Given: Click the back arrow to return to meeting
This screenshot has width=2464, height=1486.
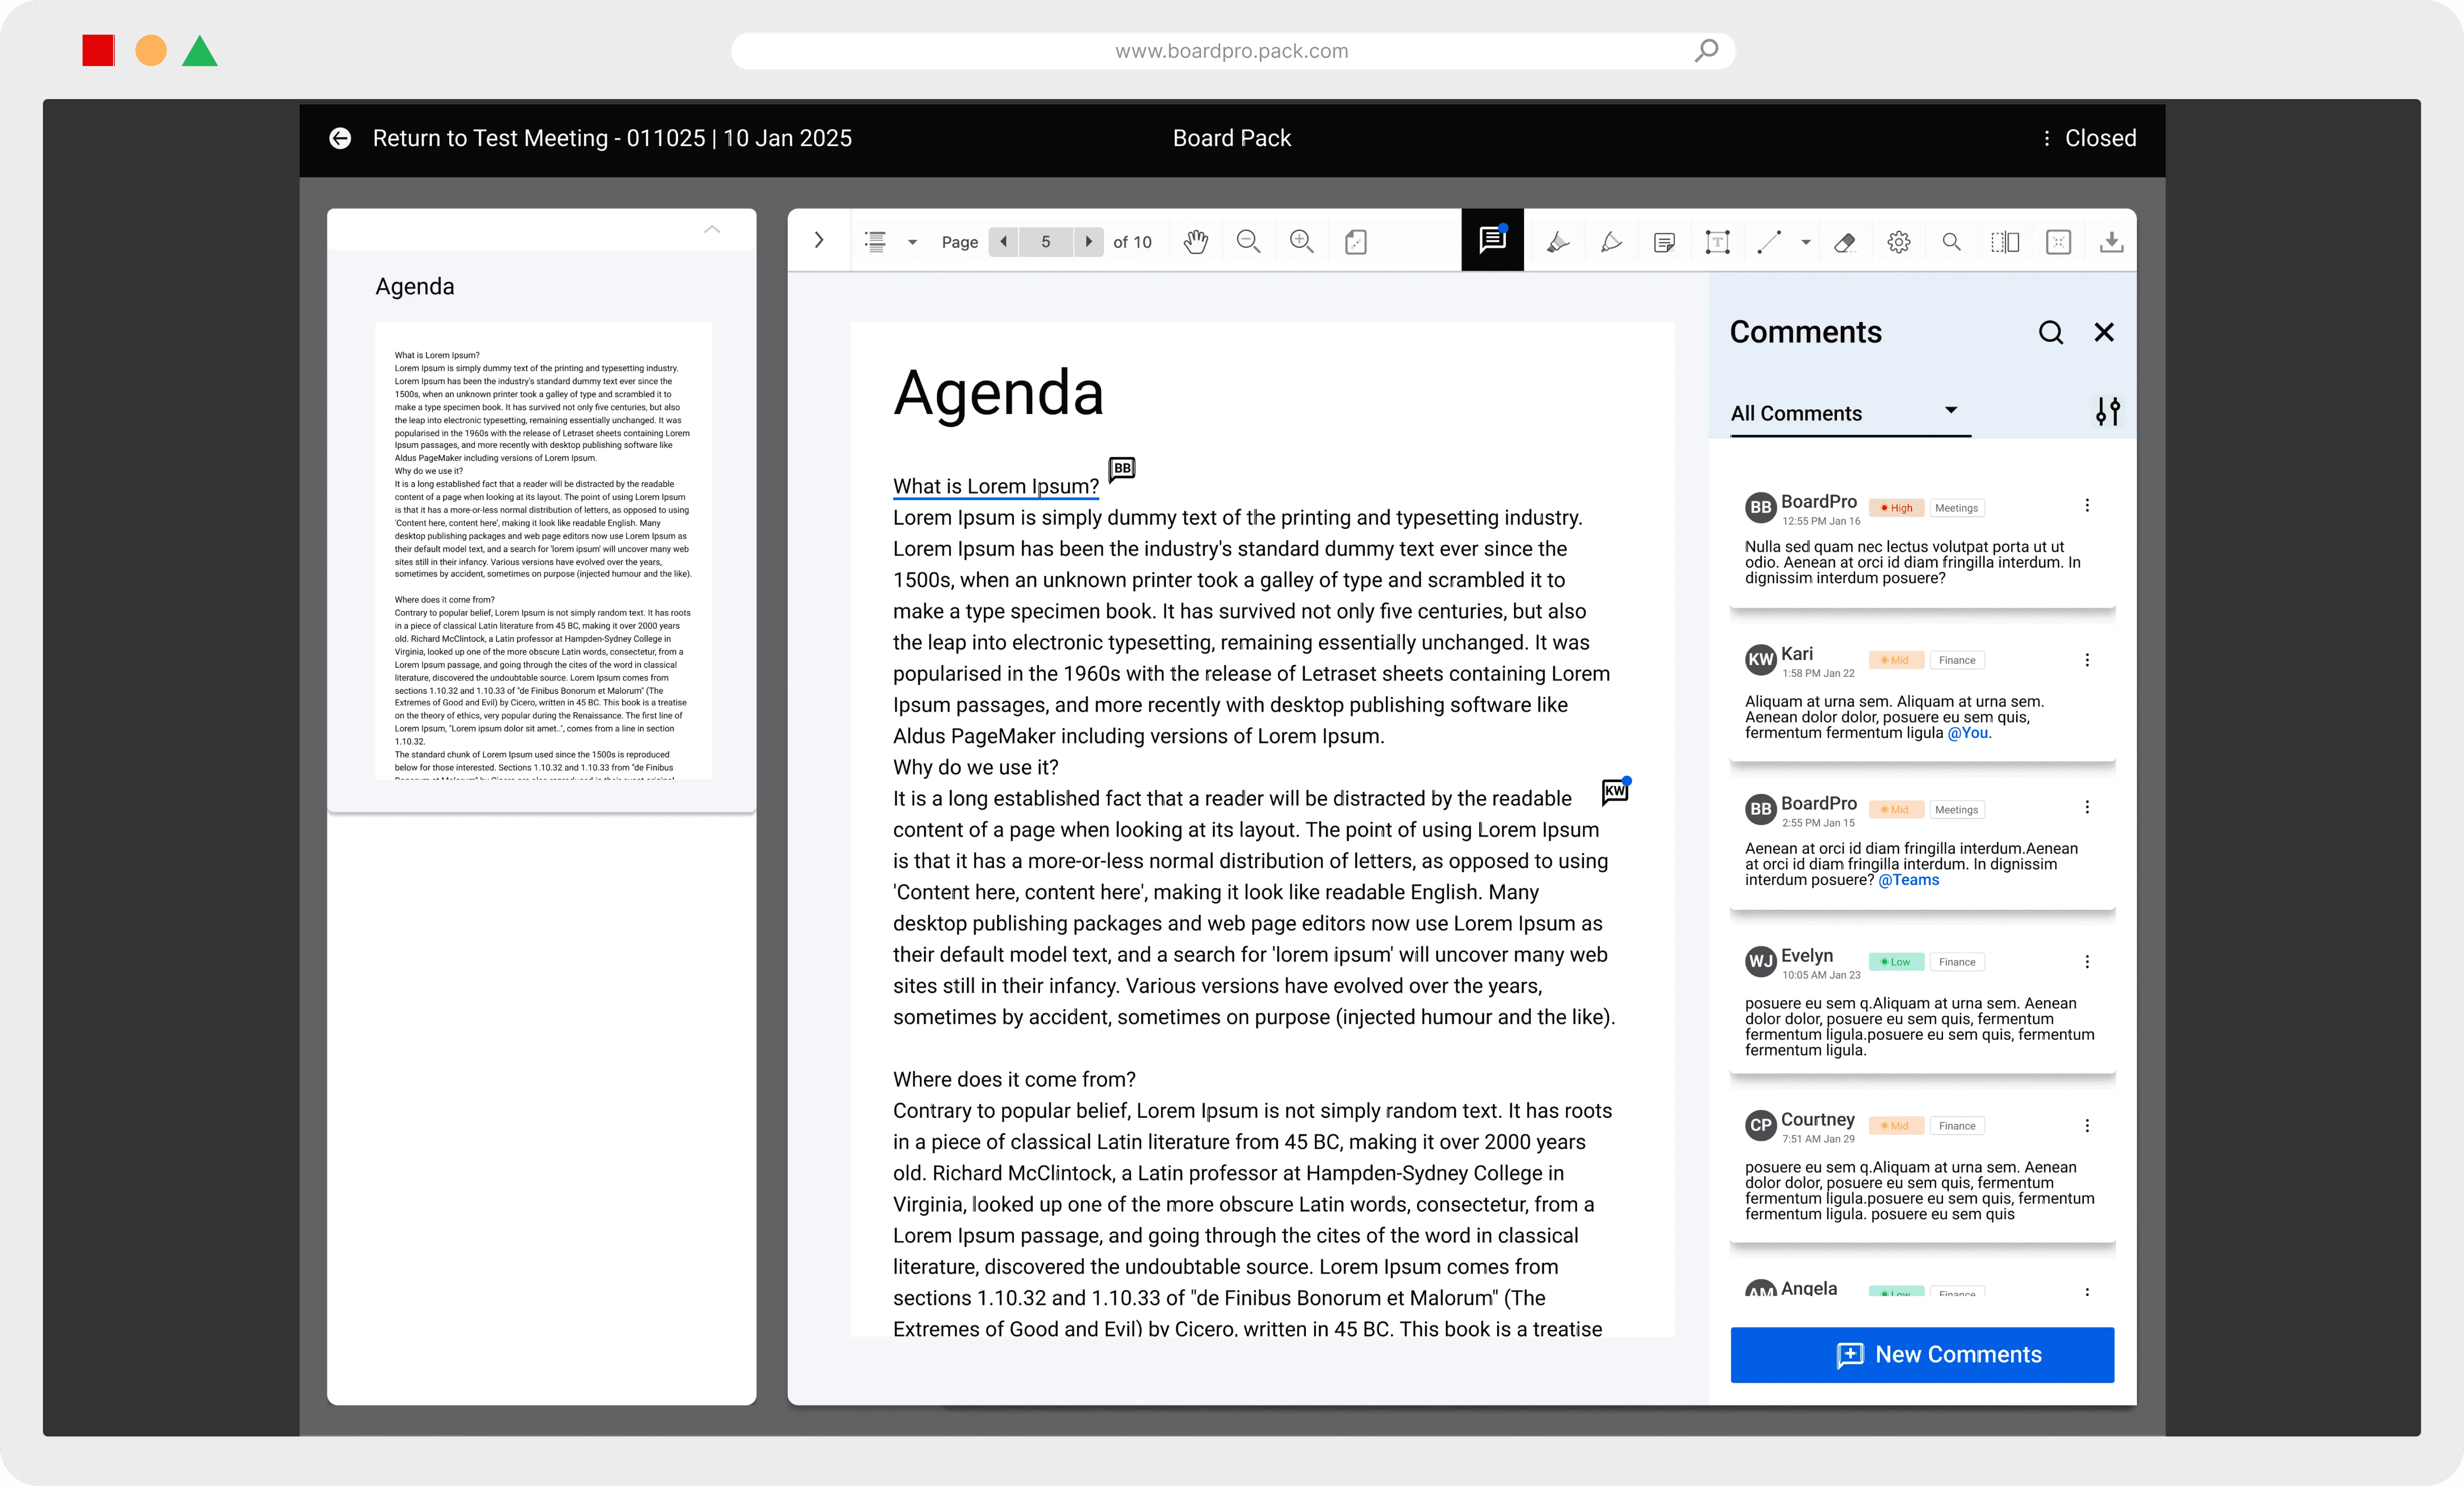Looking at the screenshot, I should [340, 138].
